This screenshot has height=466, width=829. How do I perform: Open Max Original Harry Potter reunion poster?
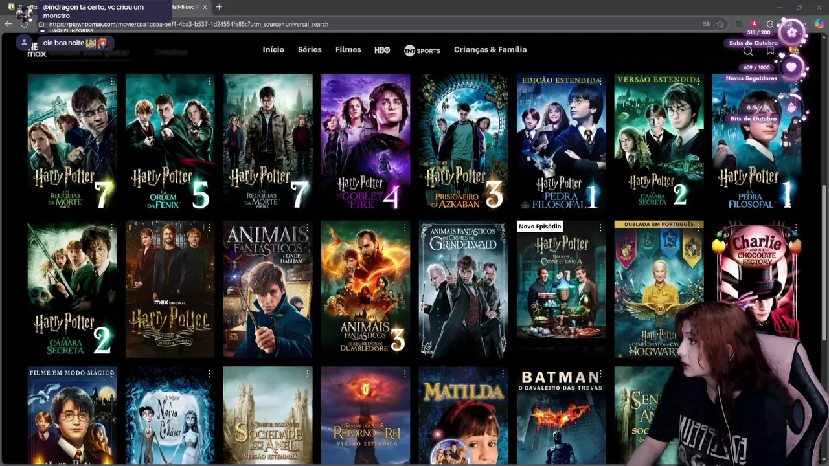(170, 289)
